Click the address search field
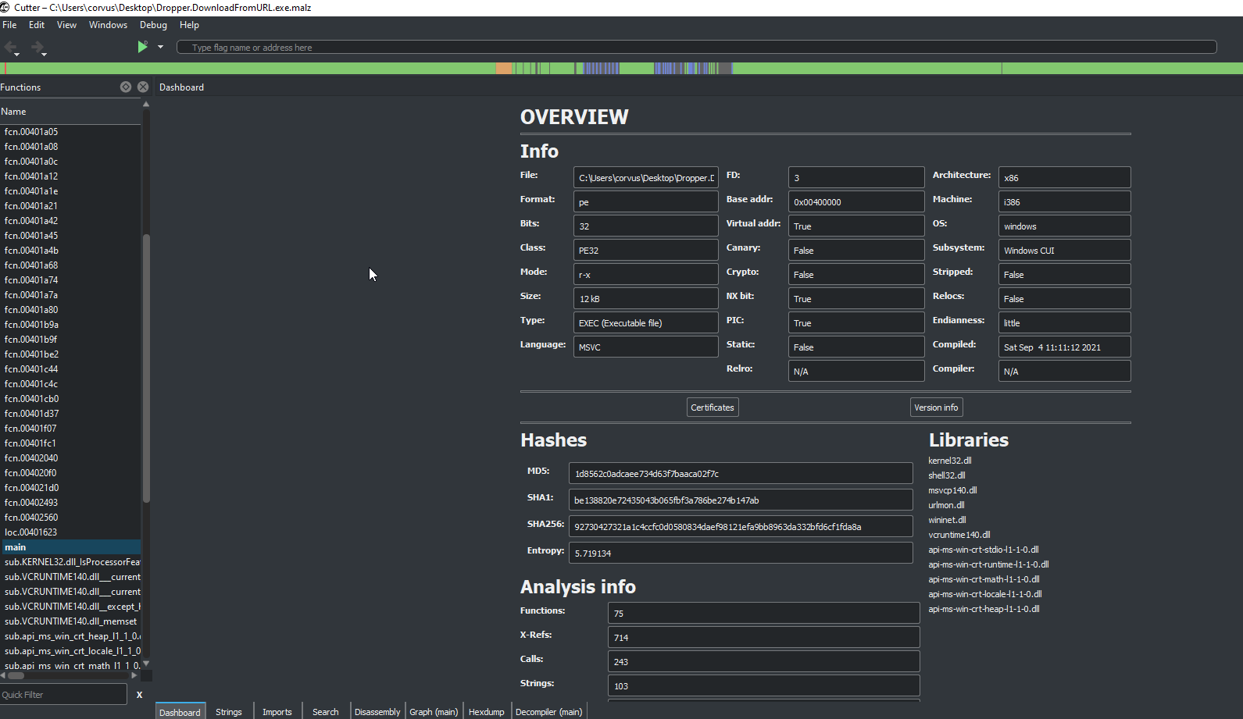This screenshot has height=719, width=1243. coord(696,48)
